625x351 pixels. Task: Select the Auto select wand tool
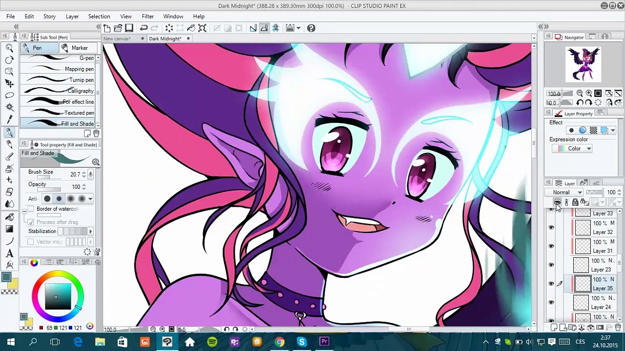(9, 107)
